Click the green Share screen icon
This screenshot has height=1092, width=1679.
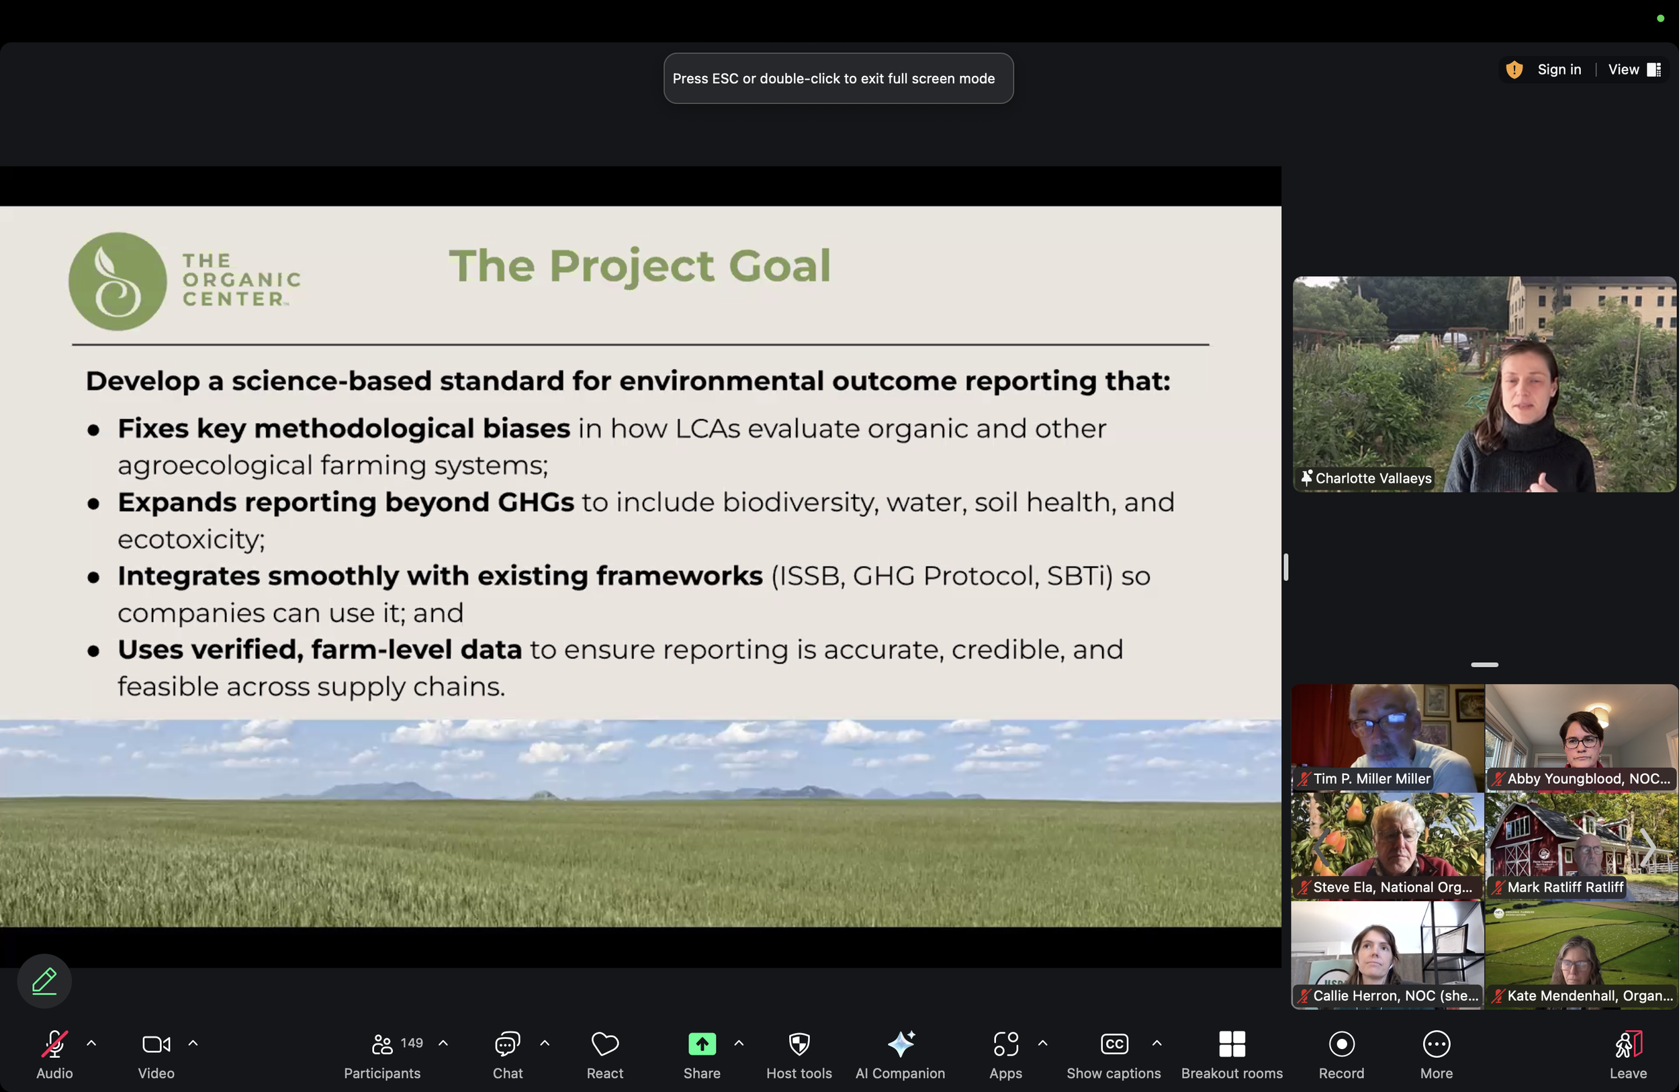701,1044
